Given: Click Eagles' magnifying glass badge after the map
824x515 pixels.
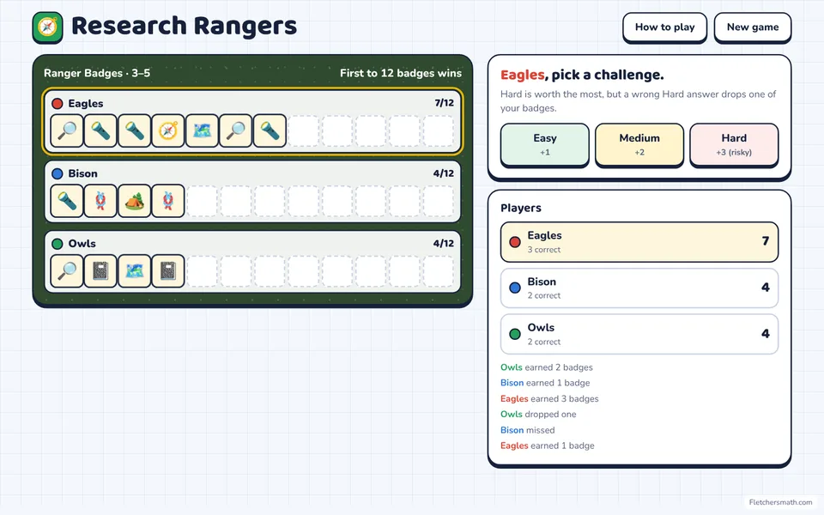Looking at the screenshot, I should (236, 130).
